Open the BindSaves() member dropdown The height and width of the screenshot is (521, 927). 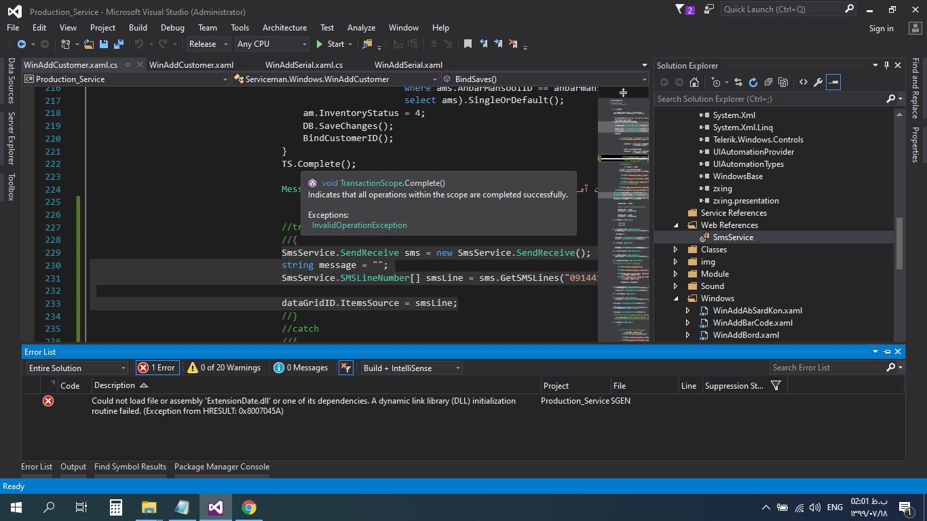click(545, 79)
